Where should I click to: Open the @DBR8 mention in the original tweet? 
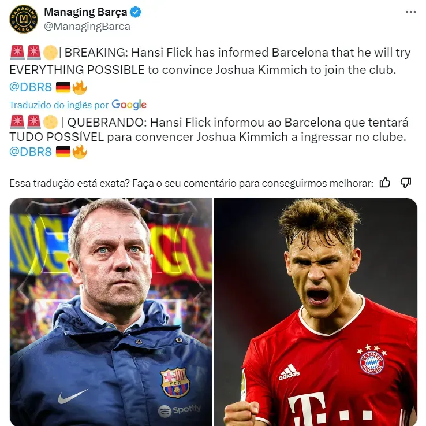tap(31, 87)
